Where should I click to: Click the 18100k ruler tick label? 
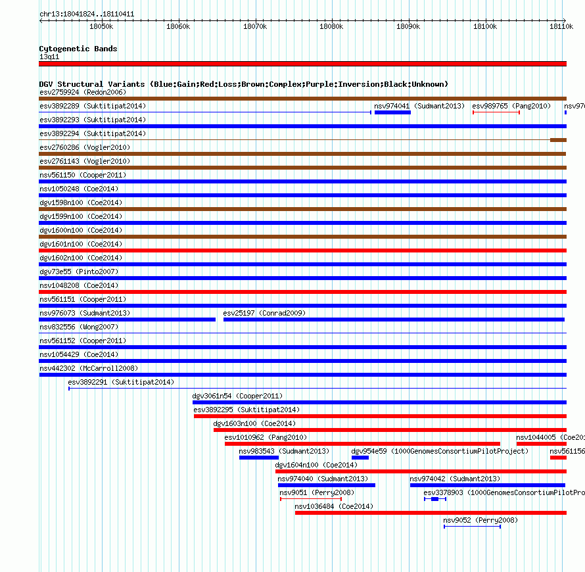[x=485, y=26]
